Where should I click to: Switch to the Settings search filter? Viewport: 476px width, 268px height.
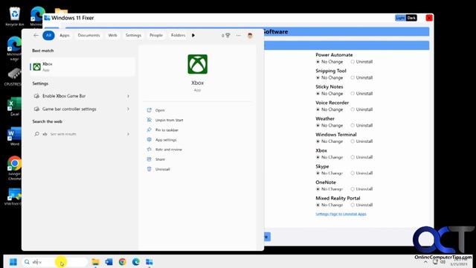tap(133, 35)
